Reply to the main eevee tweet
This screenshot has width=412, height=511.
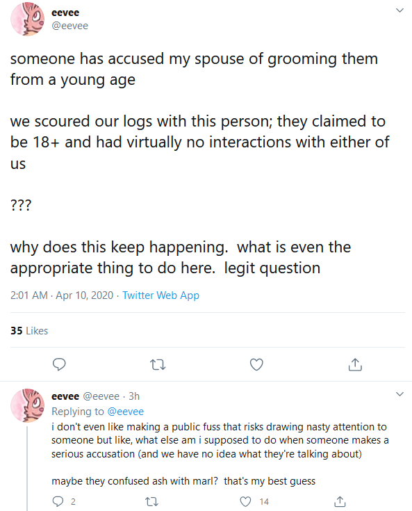pyautogui.click(x=59, y=364)
